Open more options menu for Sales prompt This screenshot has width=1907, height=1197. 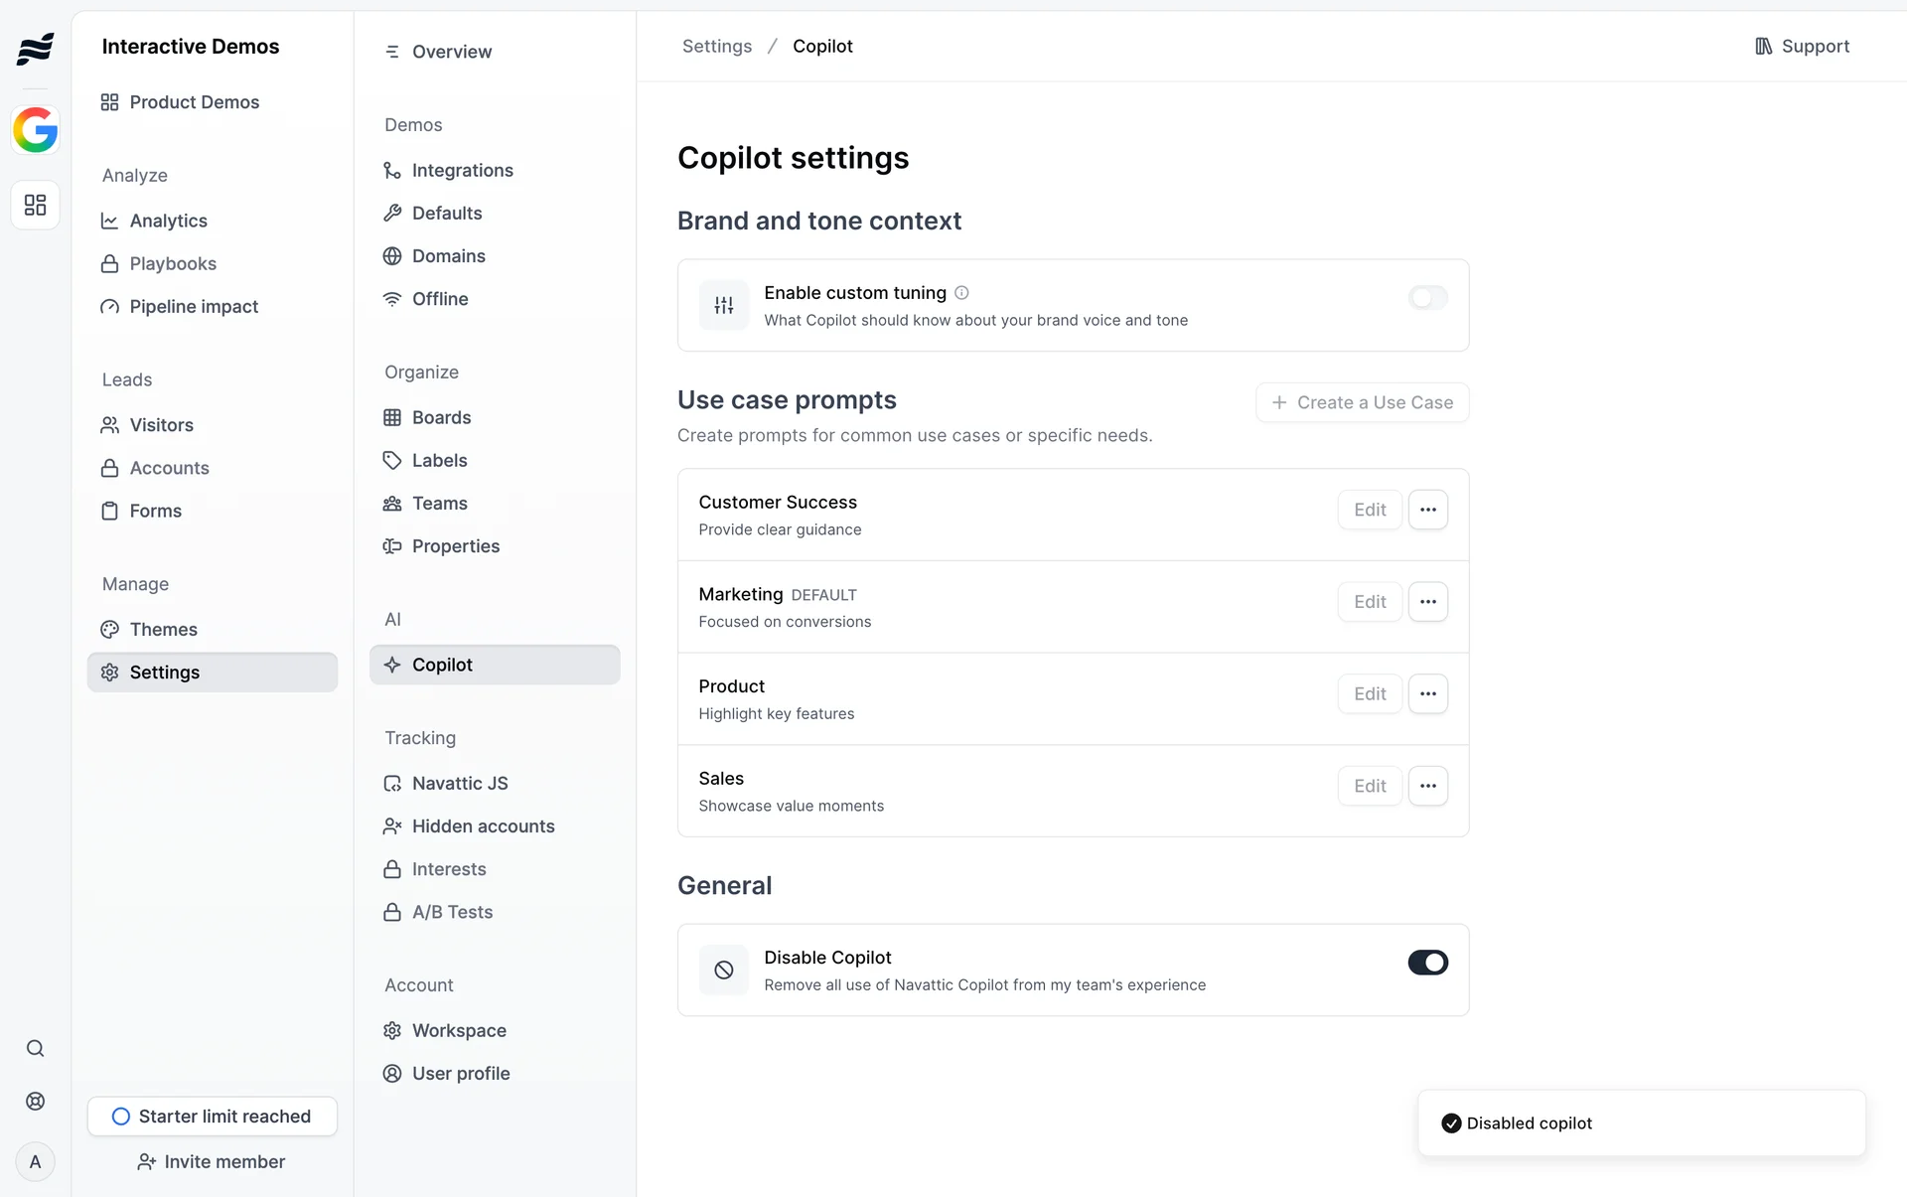coord(1428,786)
